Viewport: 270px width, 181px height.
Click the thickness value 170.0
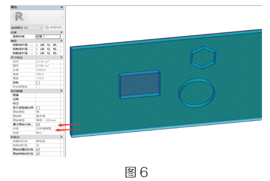pos(40,78)
